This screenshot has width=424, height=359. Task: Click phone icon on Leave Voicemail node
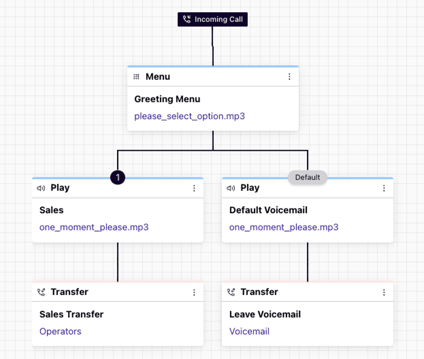(231, 292)
